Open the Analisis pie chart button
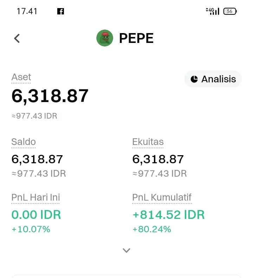Viewport: 253px width, 278px height. pyautogui.click(x=213, y=79)
